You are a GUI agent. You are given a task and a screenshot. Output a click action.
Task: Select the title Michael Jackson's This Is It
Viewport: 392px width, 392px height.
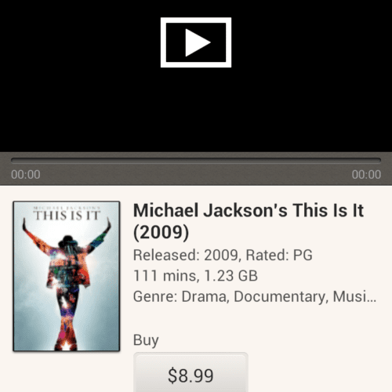(249, 210)
